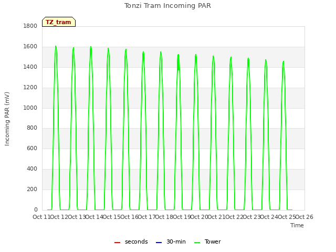Click the Oct 23 x-axis date label

click(x=252, y=217)
